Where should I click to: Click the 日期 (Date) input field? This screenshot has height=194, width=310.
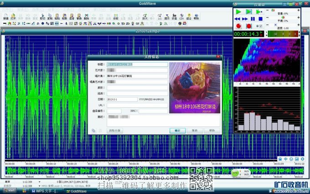pos(122,99)
